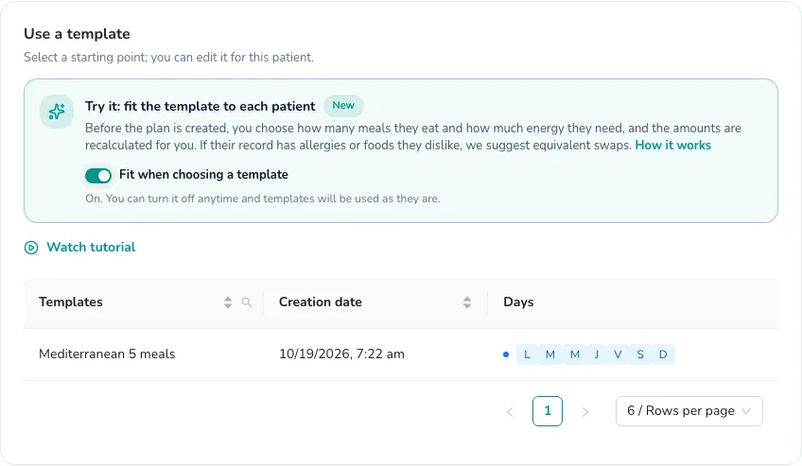Click the New badge
The image size is (802, 466).
343,105
